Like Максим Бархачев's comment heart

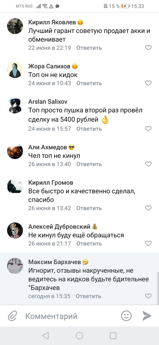tap(148, 296)
